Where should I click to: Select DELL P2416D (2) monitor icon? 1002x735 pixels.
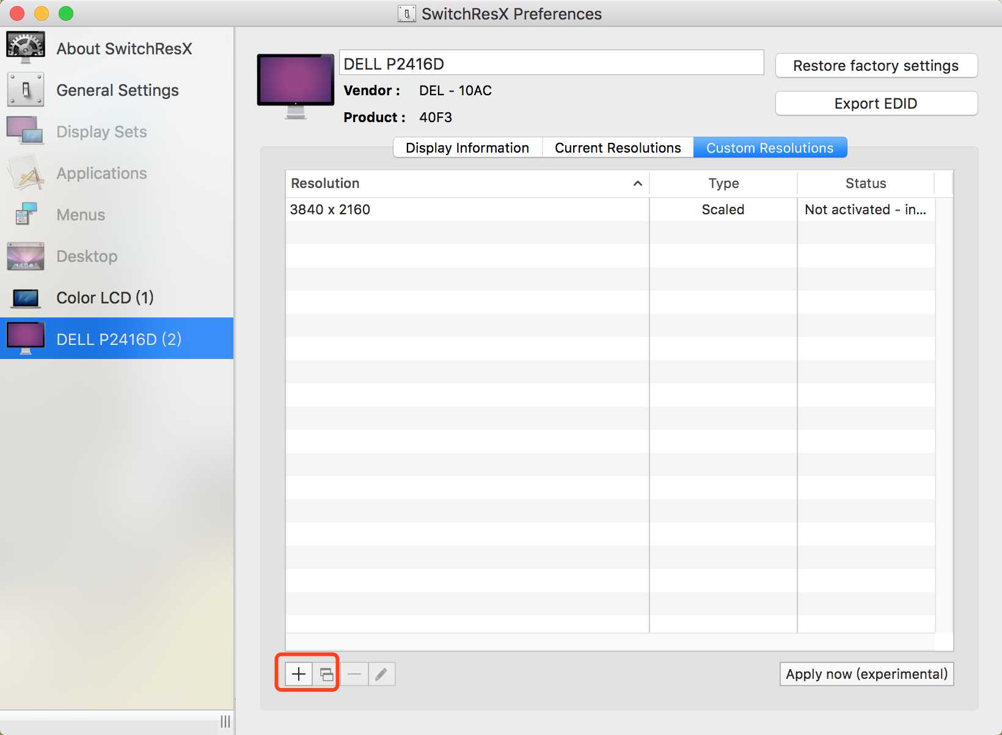(25, 339)
